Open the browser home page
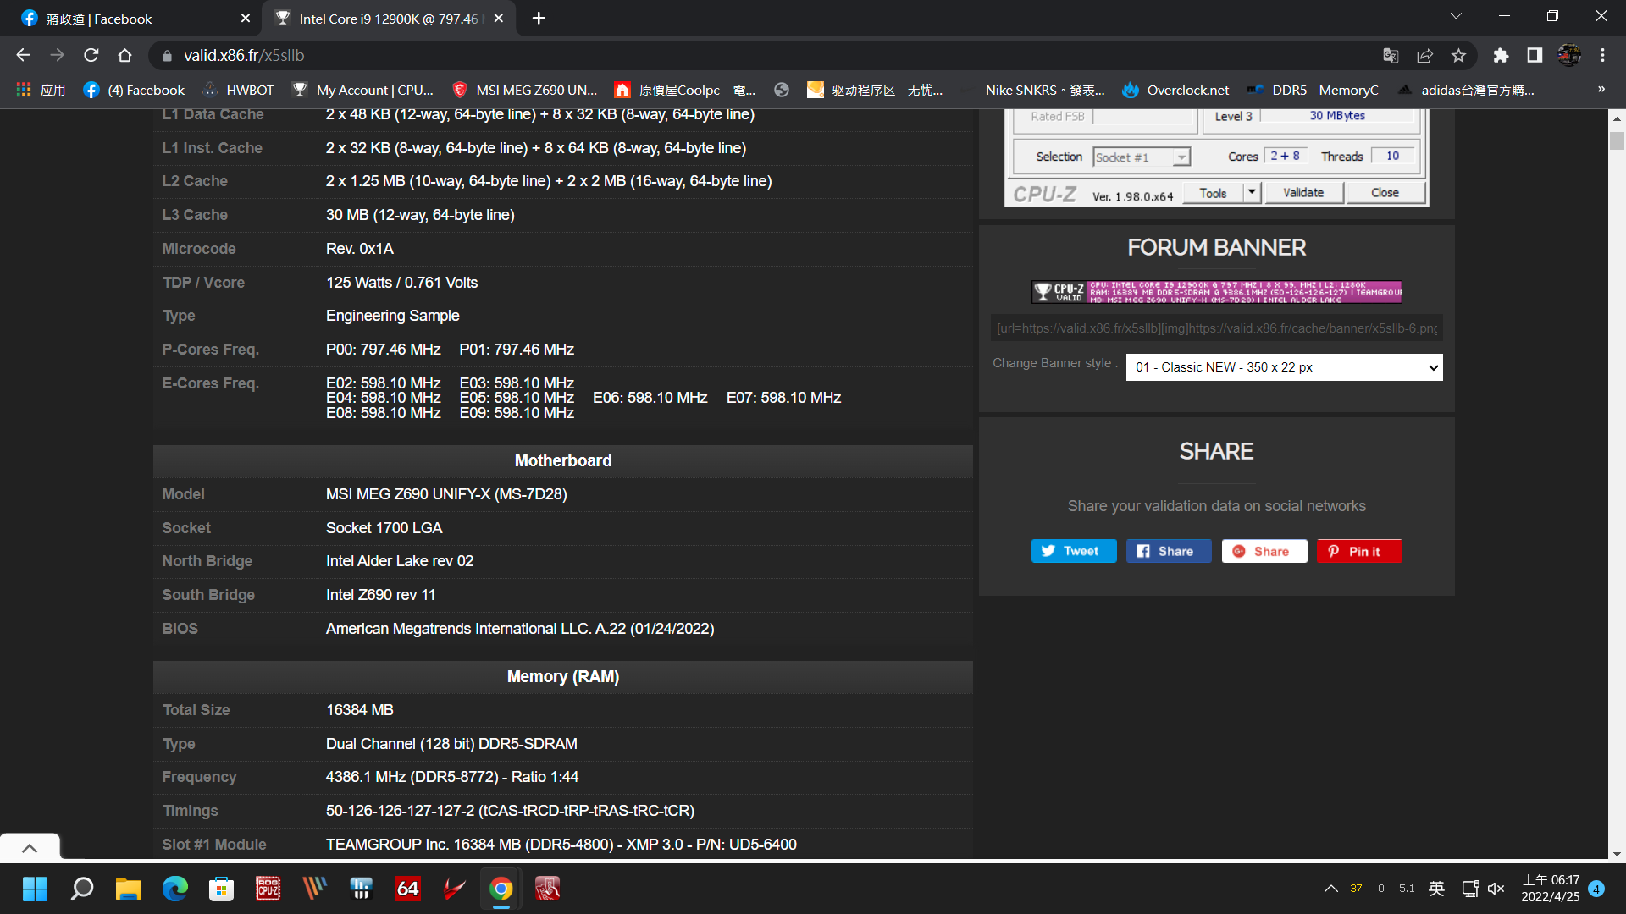The height and width of the screenshot is (914, 1626). coord(124,55)
